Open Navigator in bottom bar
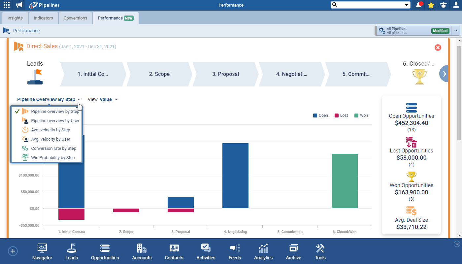Viewport: 462px width, 264px height. [x=42, y=252]
